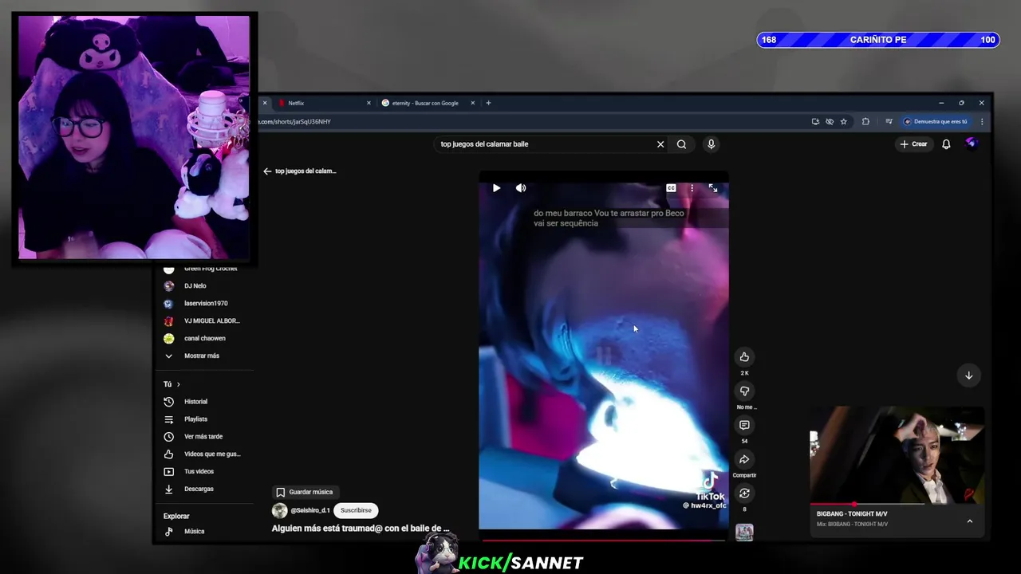Open Historial in YouTube sidebar

tap(195, 402)
